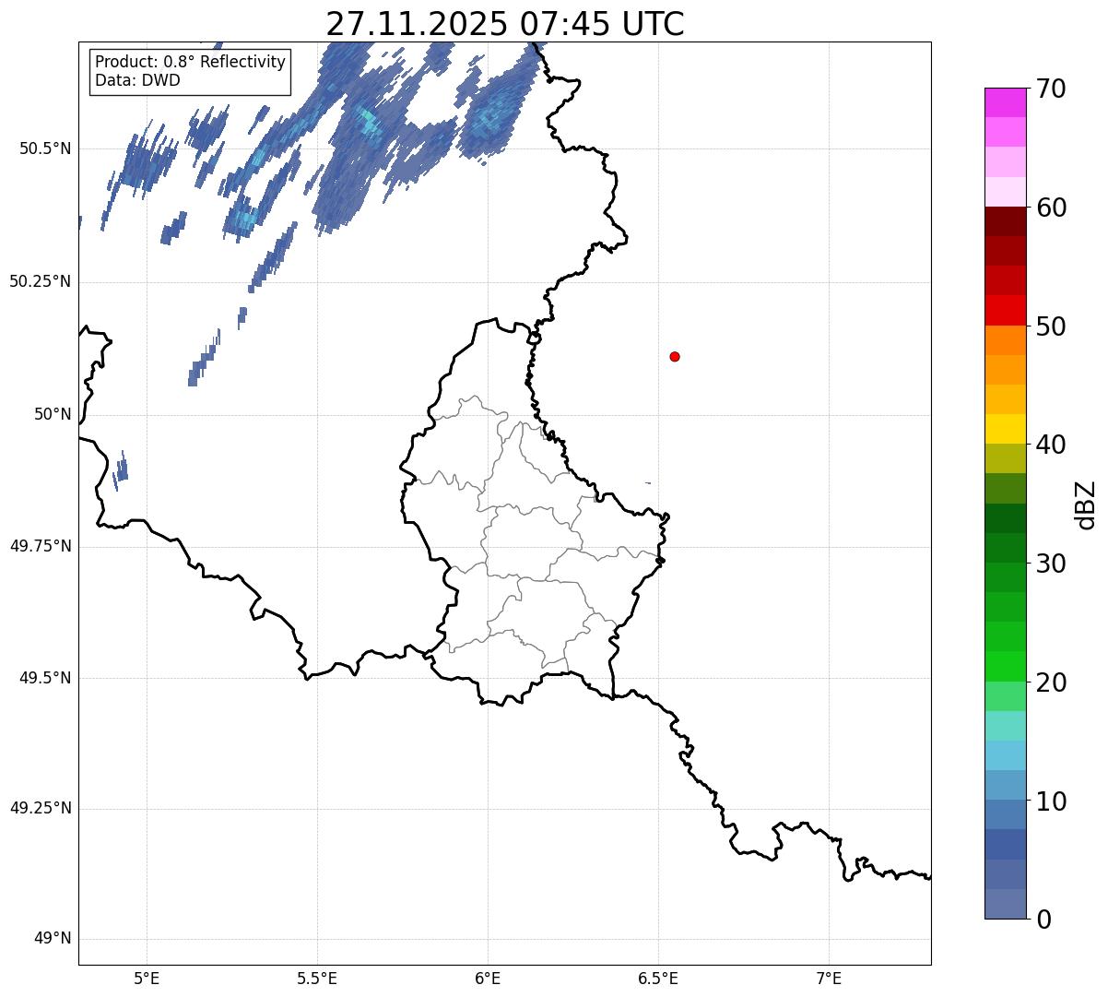Click the 50°N latitude tick label

(53, 414)
